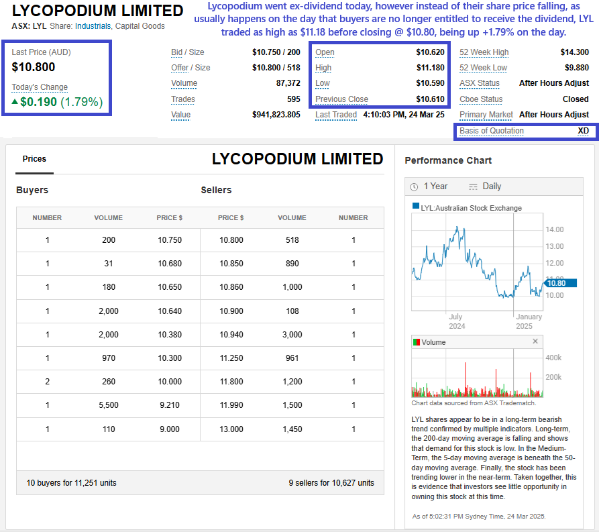Screen dimensions: 599x532
Task: Click the buy volume 5,500 cell
Action: 109,405
